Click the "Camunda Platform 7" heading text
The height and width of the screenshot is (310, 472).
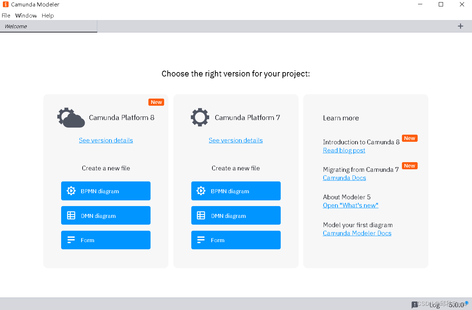click(x=247, y=117)
